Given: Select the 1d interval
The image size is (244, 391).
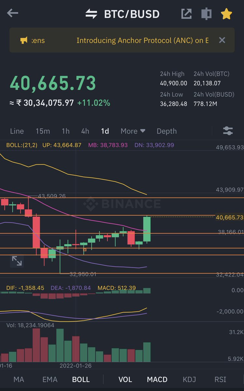Looking at the screenshot, I should tap(105, 131).
